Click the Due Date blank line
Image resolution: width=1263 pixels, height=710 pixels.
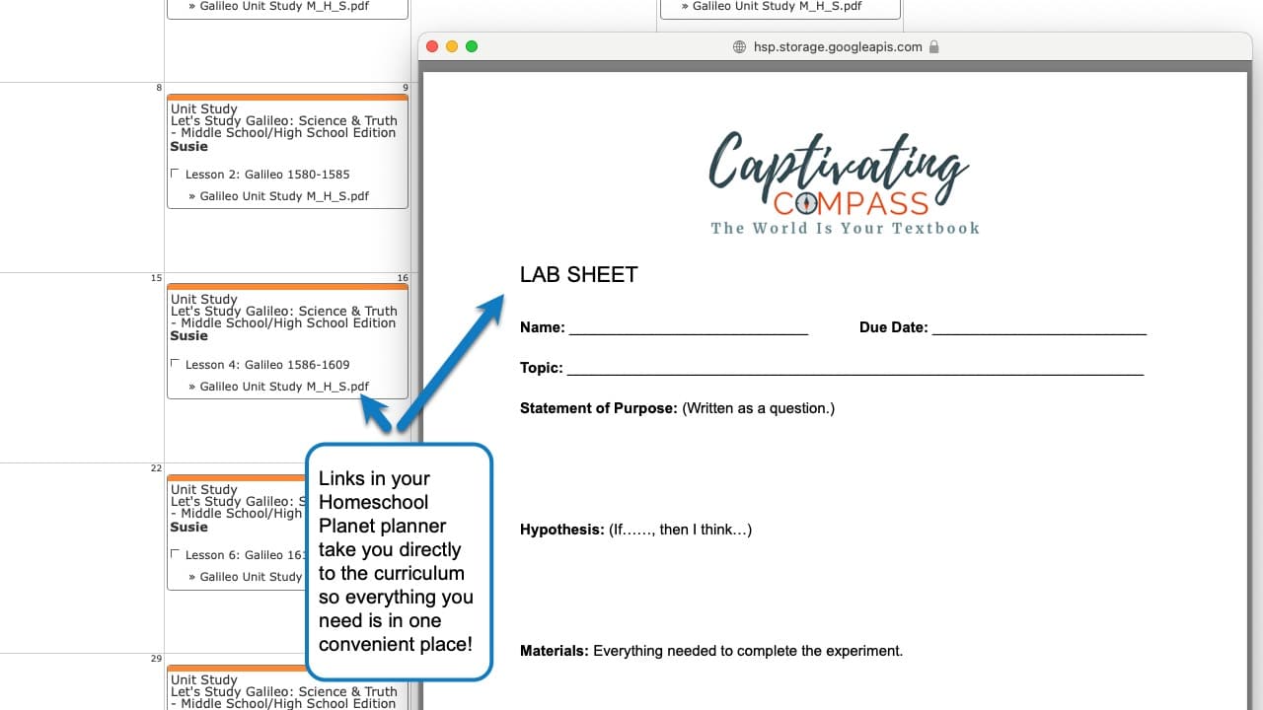tap(1038, 328)
